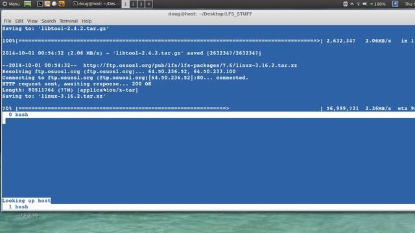Image resolution: width=415 pixels, height=233 pixels.
Task: Switch to workspace 2
Action: (133, 4)
